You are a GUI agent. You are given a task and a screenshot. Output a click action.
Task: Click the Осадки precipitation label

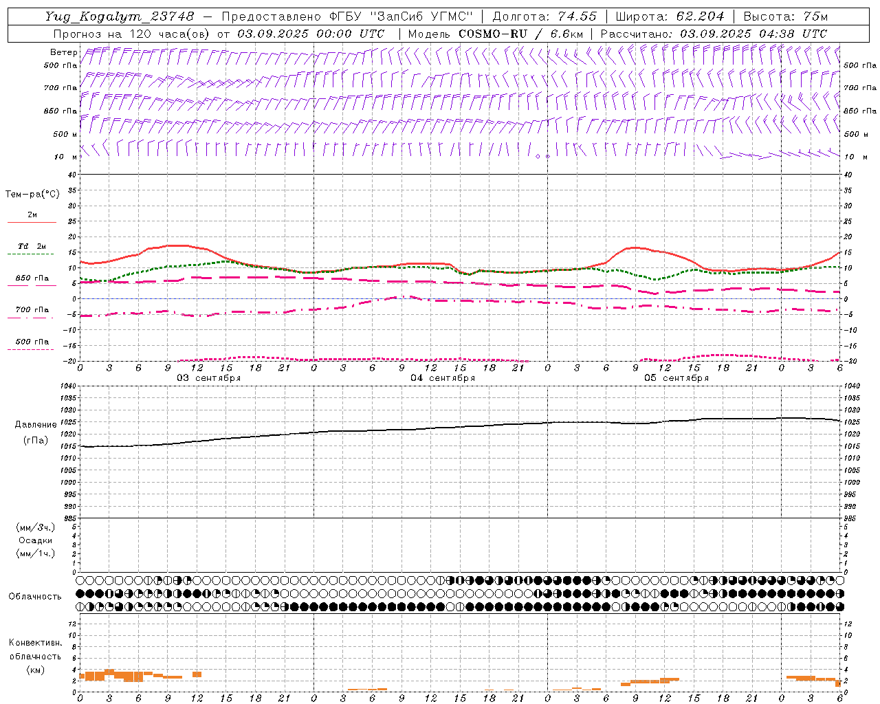click(36, 540)
